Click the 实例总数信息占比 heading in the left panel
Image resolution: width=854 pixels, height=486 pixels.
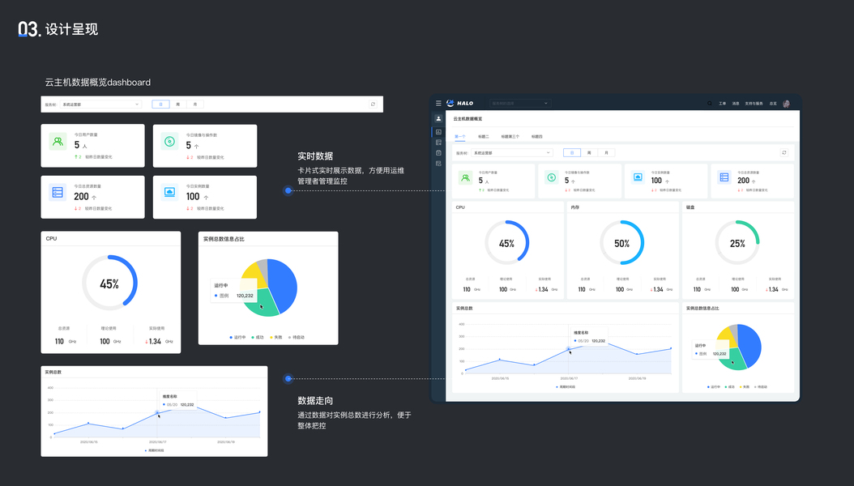(224, 239)
